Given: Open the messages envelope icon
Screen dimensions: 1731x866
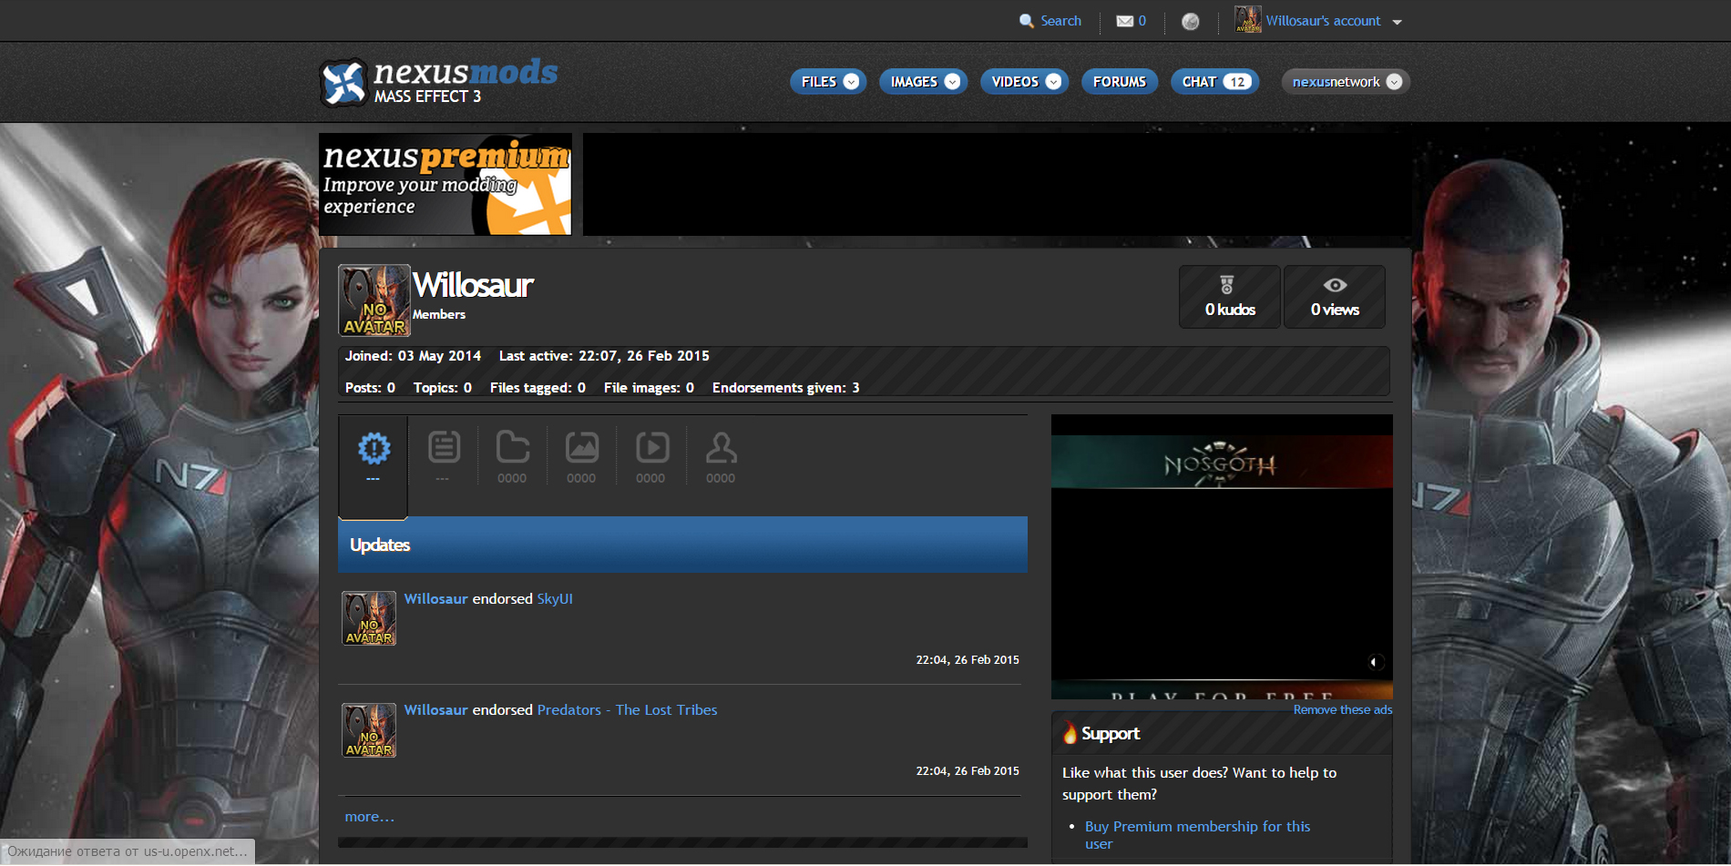Looking at the screenshot, I should click(x=1125, y=21).
